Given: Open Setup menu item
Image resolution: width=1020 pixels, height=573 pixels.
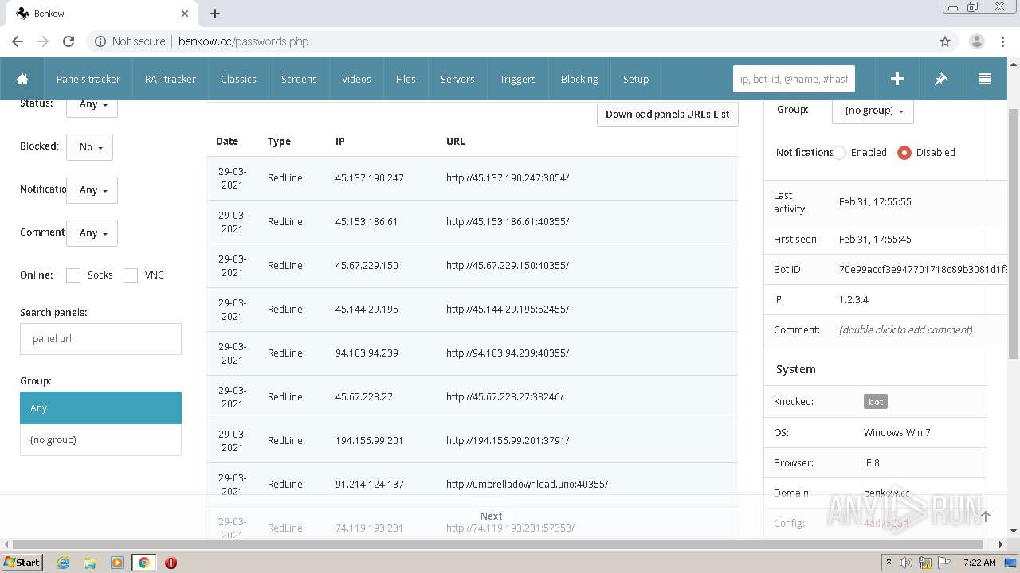Looking at the screenshot, I should pos(636,79).
